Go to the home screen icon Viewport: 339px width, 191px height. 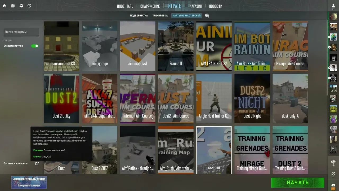(x=4, y=6)
